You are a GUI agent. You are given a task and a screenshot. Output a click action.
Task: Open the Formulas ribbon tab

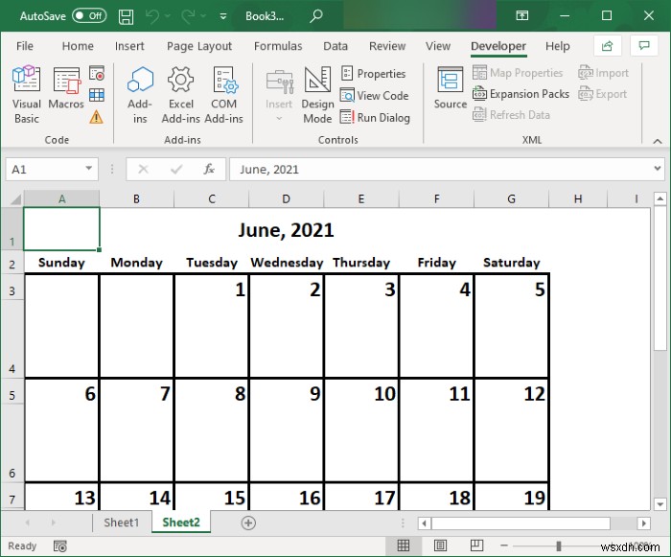point(278,46)
